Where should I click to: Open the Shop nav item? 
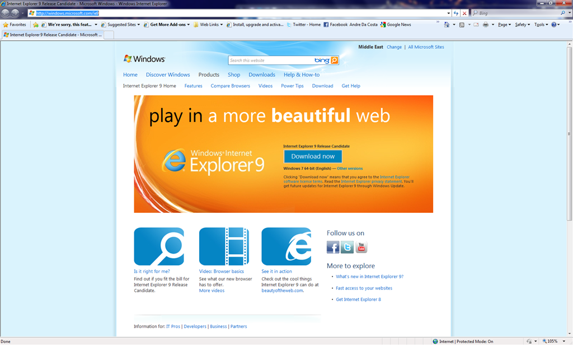[x=234, y=74]
